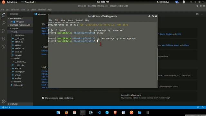The height and width of the screenshot is (116, 206).
Task: Click the Docker link on Welcome page
Action: (x=169, y=34)
